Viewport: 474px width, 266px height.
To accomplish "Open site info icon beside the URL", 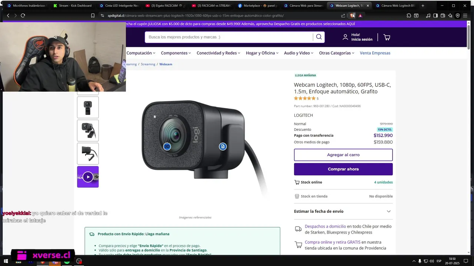I will tap(103, 16).
